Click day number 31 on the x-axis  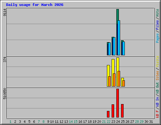151,122
